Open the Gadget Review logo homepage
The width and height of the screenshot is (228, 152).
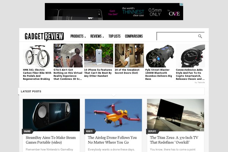click(x=44, y=36)
